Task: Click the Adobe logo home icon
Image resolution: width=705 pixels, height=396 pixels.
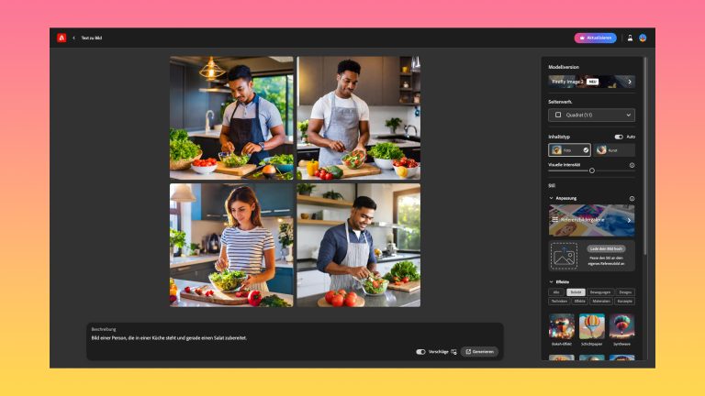Action: pos(62,38)
